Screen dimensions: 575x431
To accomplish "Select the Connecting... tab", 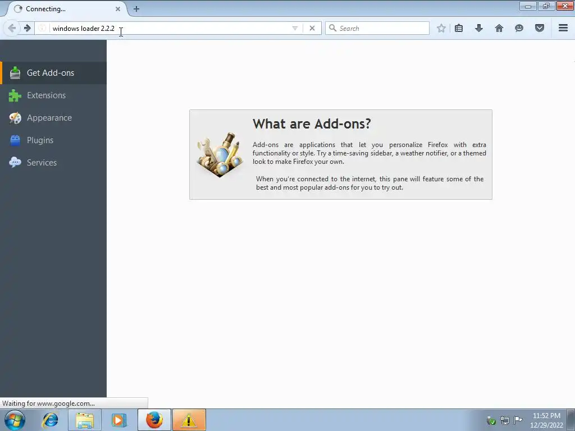I will pos(67,9).
